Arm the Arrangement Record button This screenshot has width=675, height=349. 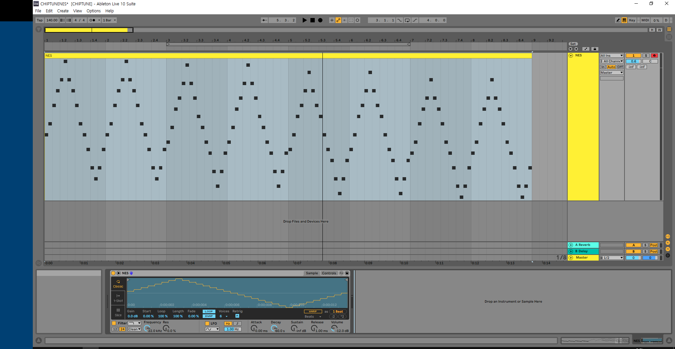[320, 20]
